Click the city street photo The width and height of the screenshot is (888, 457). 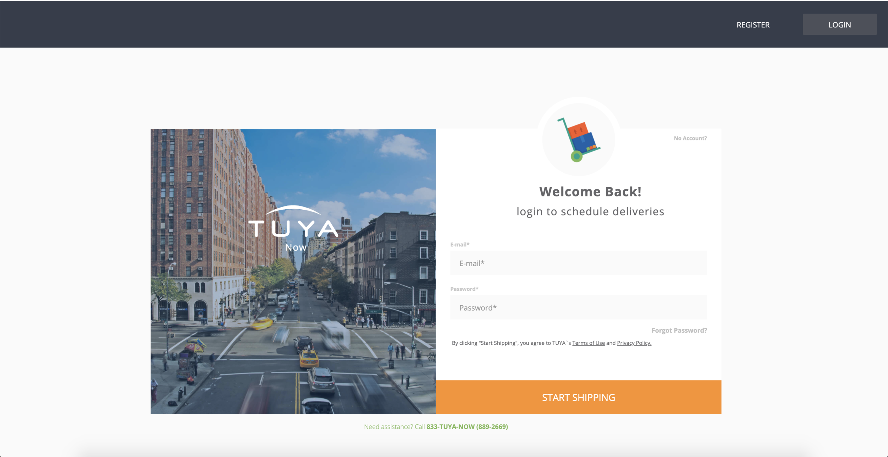click(x=293, y=271)
